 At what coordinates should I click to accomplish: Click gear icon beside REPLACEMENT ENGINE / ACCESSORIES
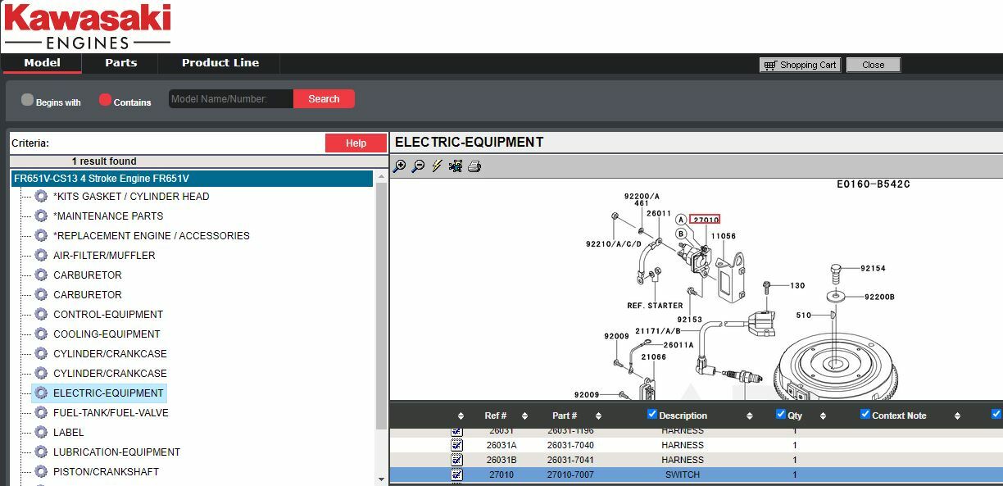[41, 235]
